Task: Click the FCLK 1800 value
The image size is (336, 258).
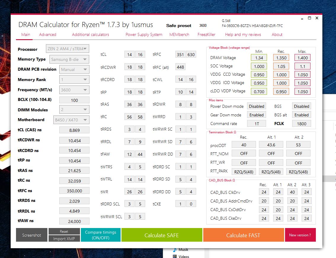Action: click(302, 124)
